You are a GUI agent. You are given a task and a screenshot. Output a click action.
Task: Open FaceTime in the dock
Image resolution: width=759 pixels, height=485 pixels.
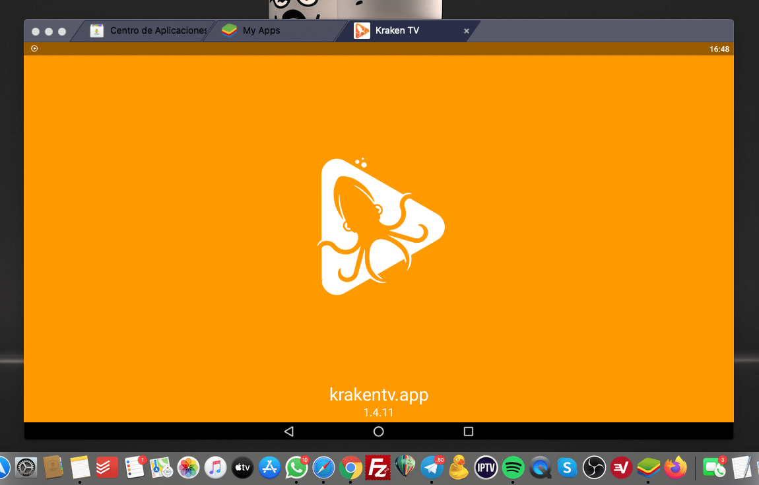(x=713, y=468)
